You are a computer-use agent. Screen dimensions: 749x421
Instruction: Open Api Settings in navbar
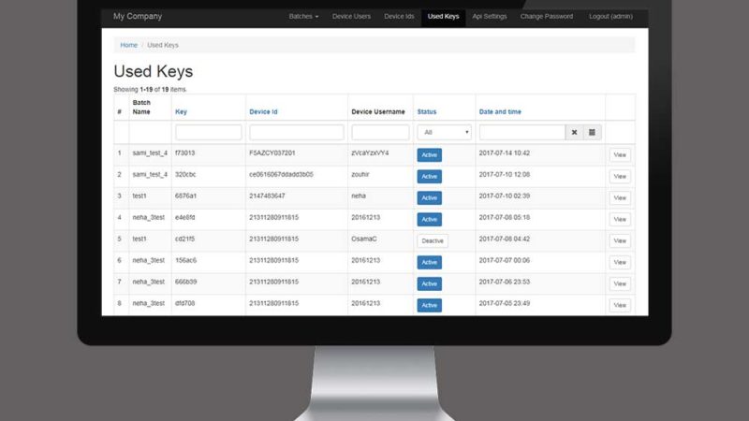[x=490, y=17]
